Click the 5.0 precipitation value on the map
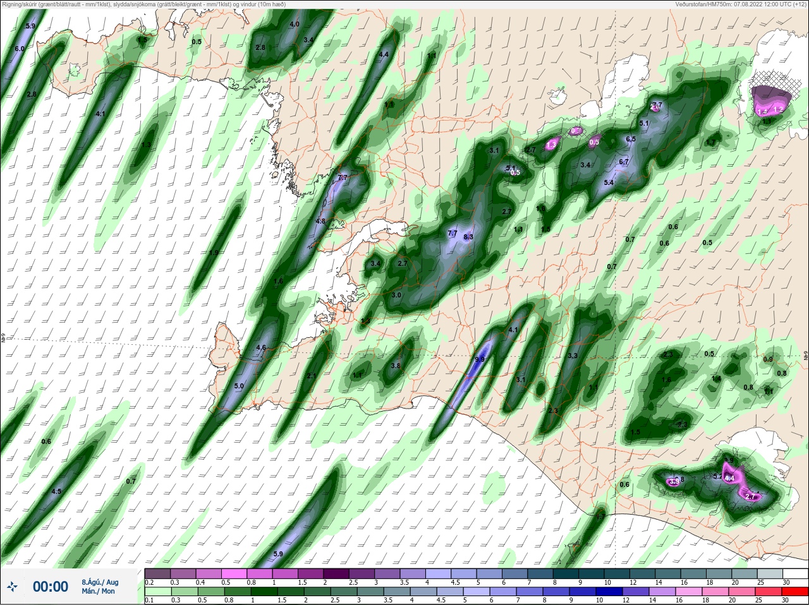Image resolution: width=809 pixels, height=605 pixels. [x=239, y=386]
